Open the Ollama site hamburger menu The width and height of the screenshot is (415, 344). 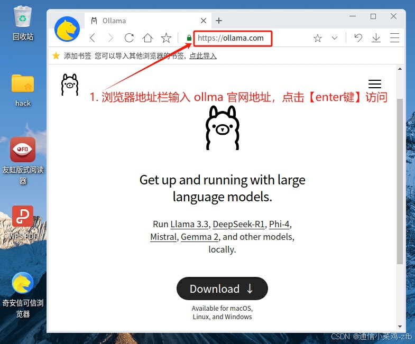tap(375, 84)
